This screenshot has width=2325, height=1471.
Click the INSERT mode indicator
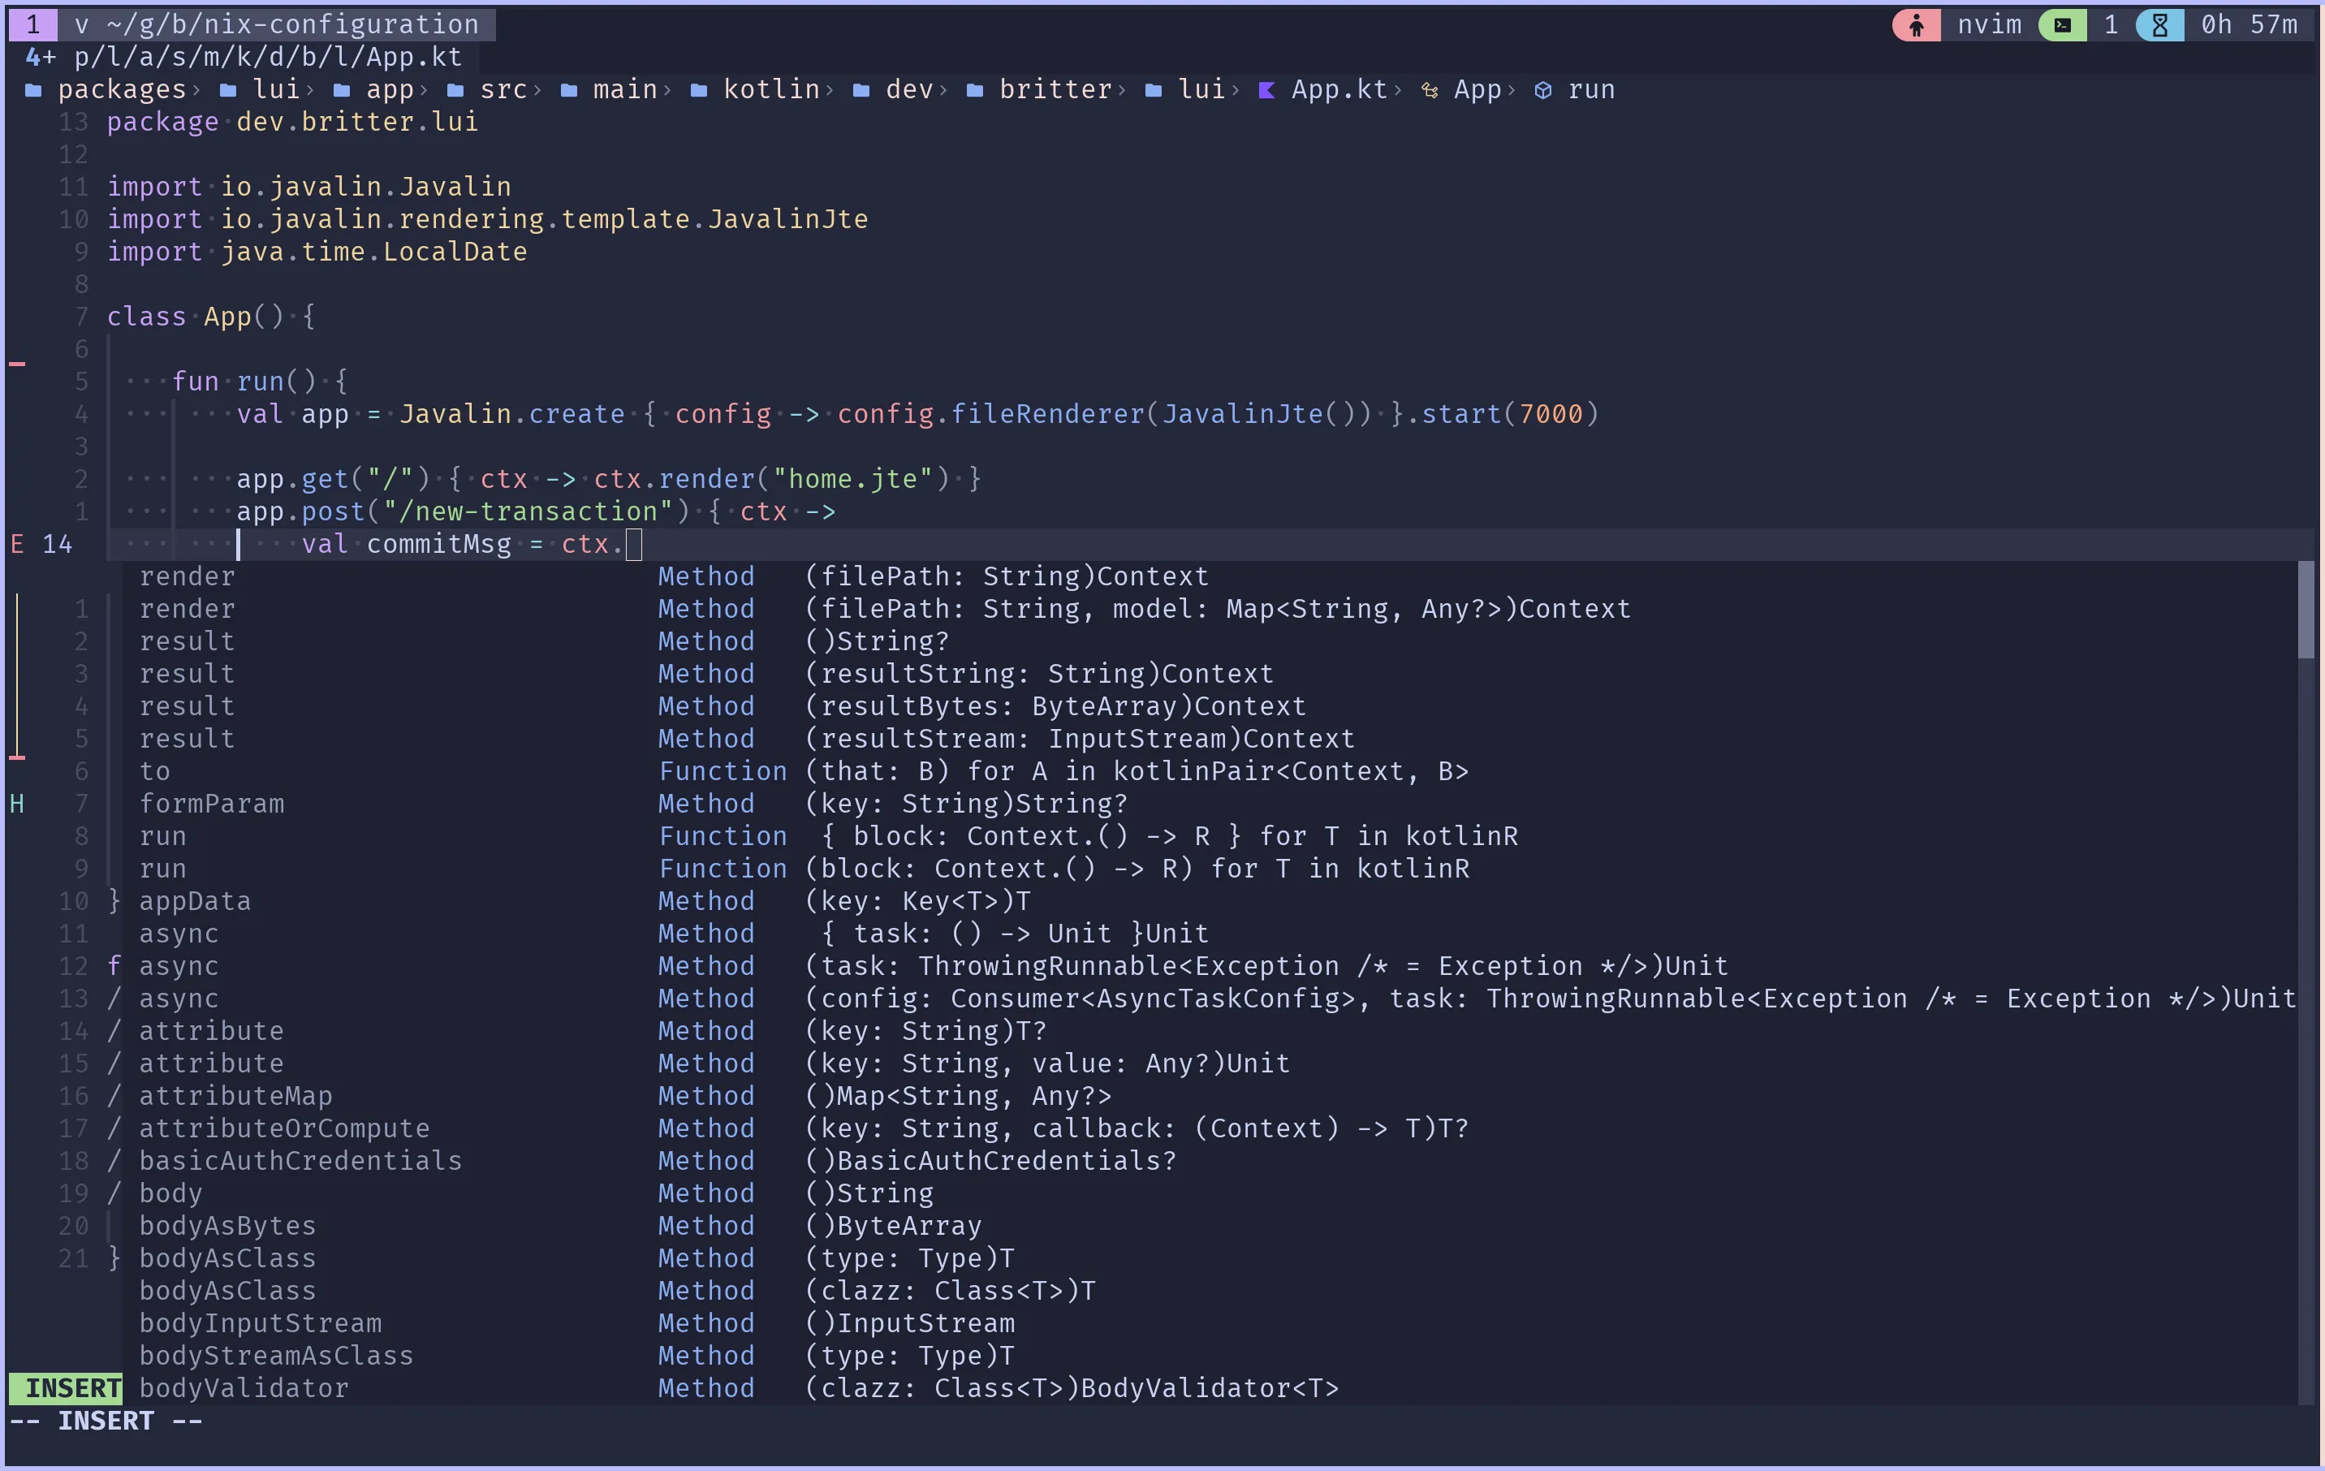click(x=65, y=1388)
